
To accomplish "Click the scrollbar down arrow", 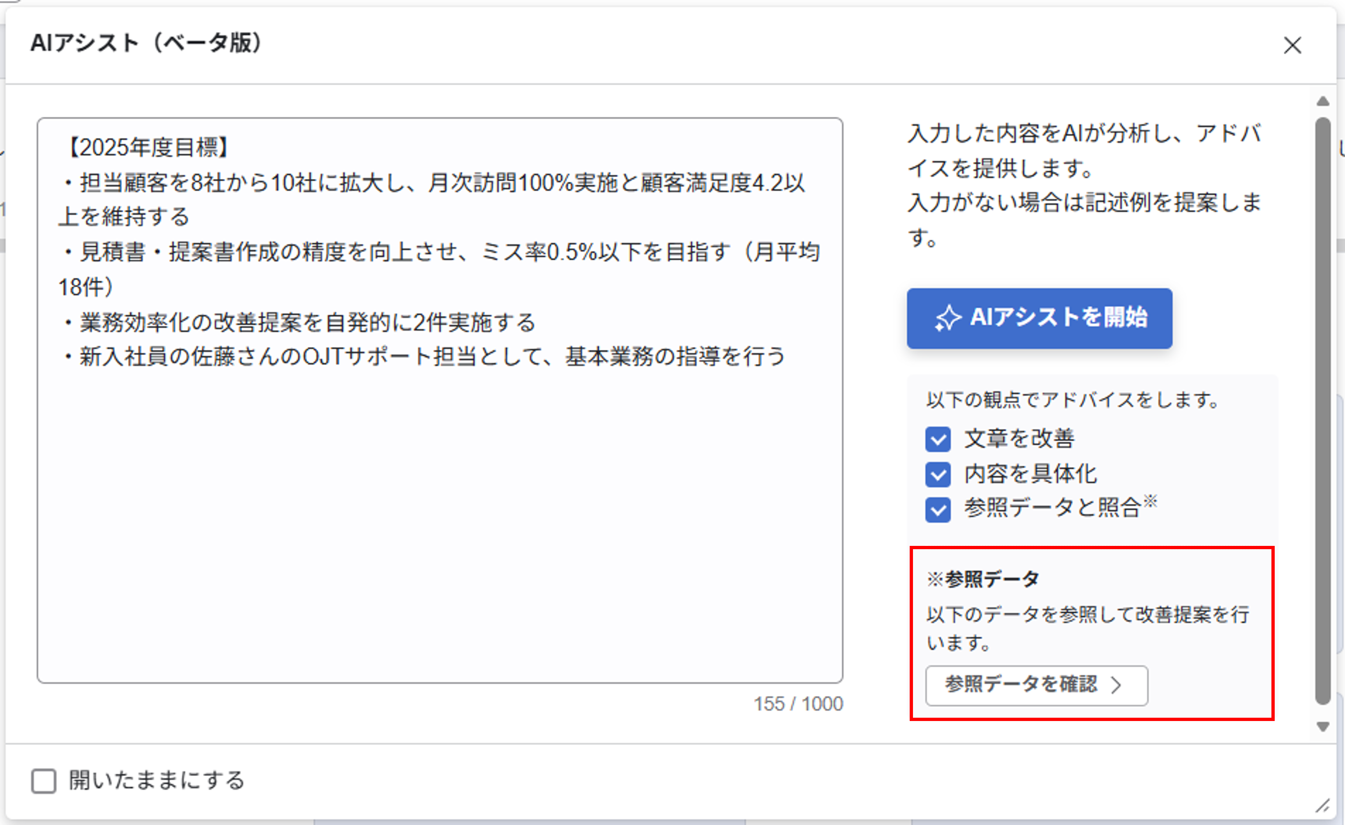I will [1323, 726].
